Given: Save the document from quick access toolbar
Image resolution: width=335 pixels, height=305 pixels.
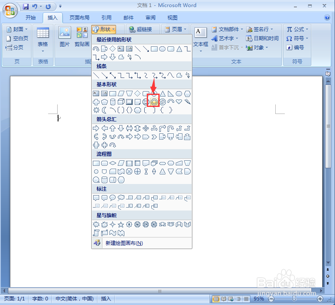Looking at the screenshot, I should coord(26,7).
